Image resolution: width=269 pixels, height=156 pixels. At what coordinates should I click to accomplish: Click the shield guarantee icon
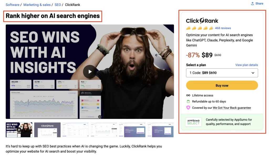(188, 108)
